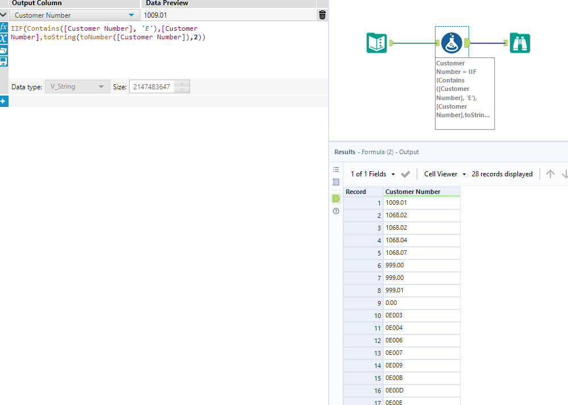Apply field selection with checkmark

coord(405,174)
